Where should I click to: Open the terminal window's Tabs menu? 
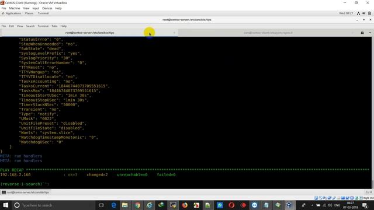tap(54, 26)
